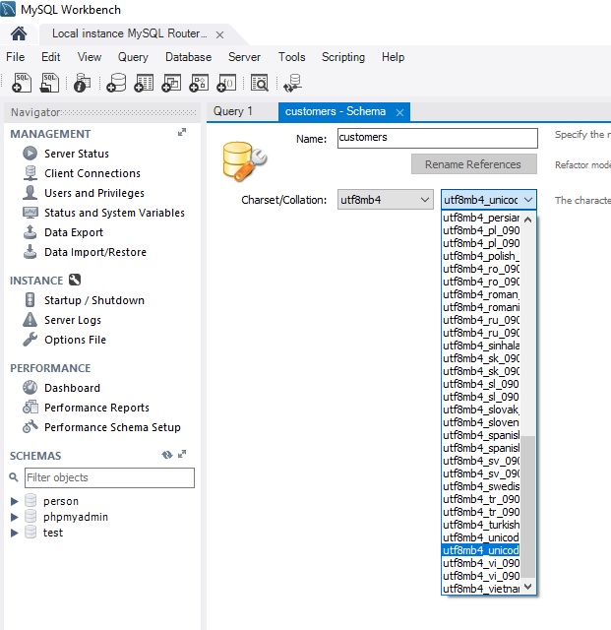Click the Performance Reports icon
The height and width of the screenshot is (630, 611).
31,407
